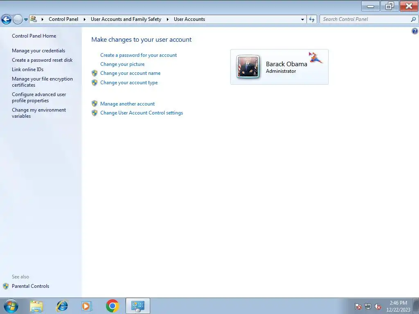Select the User Accounts breadcrumb
The width and height of the screenshot is (419, 314).
tap(189, 19)
